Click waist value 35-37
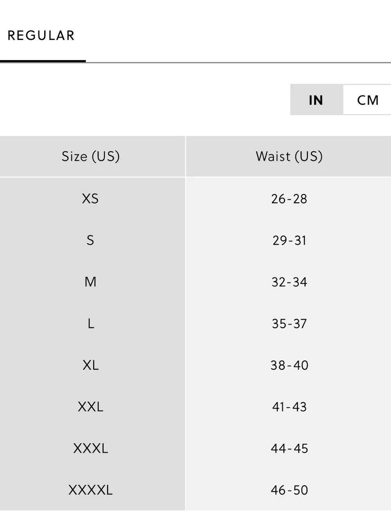The height and width of the screenshot is (521, 391). click(x=289, y=323)
